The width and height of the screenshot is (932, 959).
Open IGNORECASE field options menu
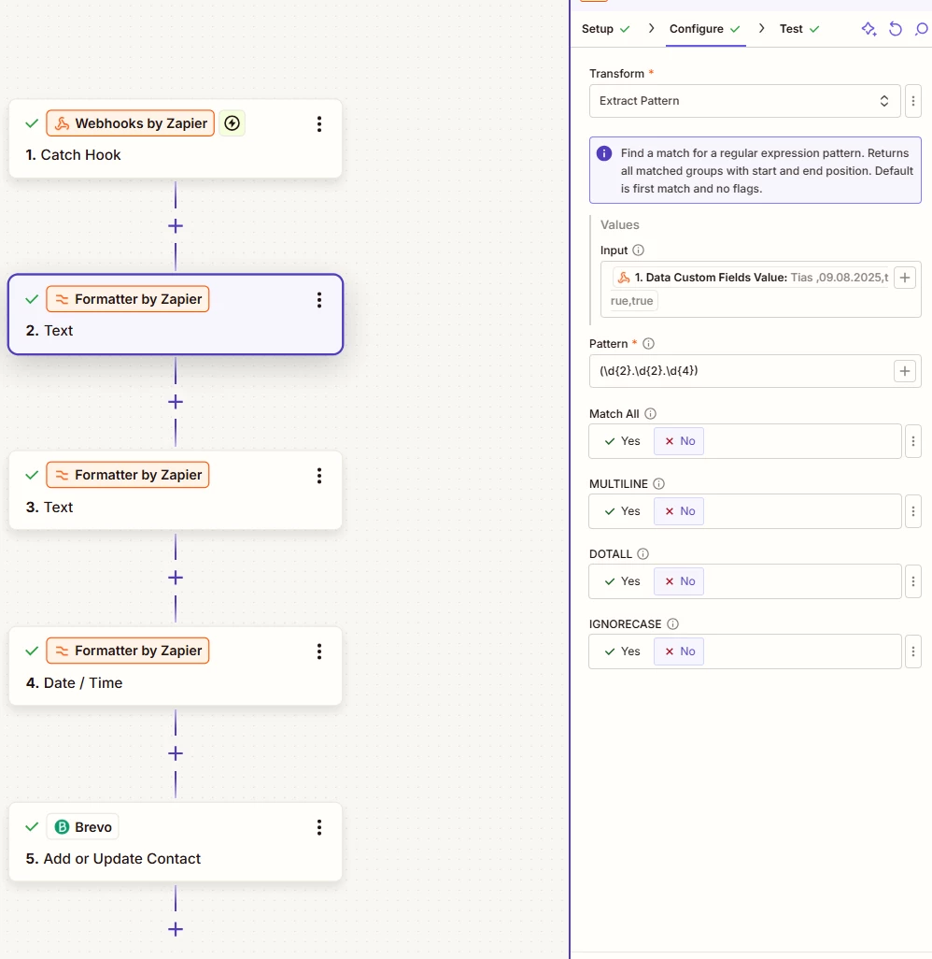(x=913, y=651)
